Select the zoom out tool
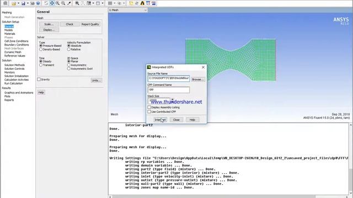 (63, 3)
